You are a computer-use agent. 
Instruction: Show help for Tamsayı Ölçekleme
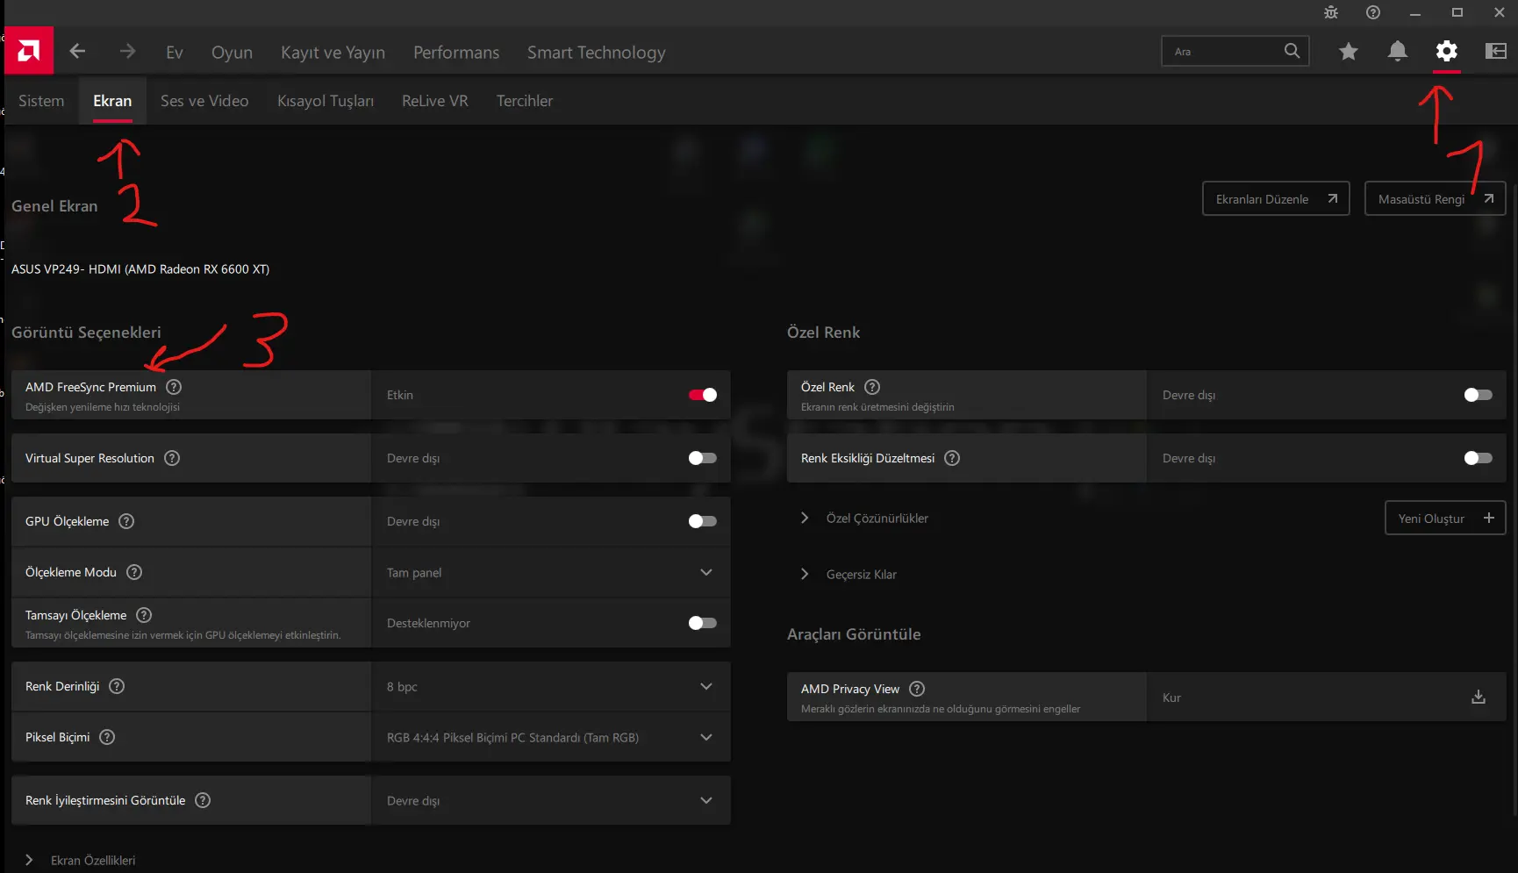click(144, 615)
